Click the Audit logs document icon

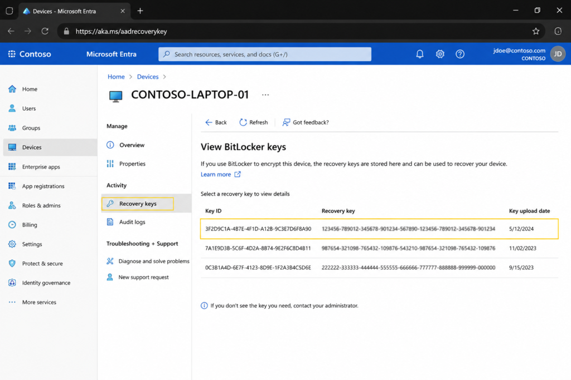coord(110,221)
